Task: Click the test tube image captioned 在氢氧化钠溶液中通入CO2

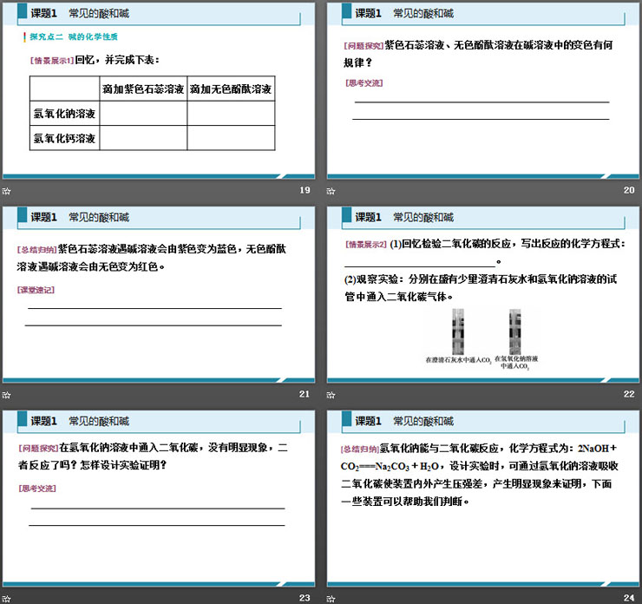Action: 516,332
